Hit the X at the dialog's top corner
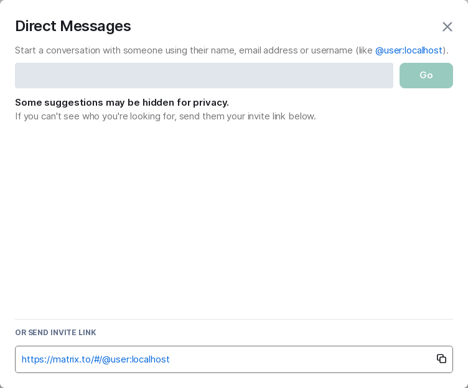The image size is (468, 388). (447, 27)
